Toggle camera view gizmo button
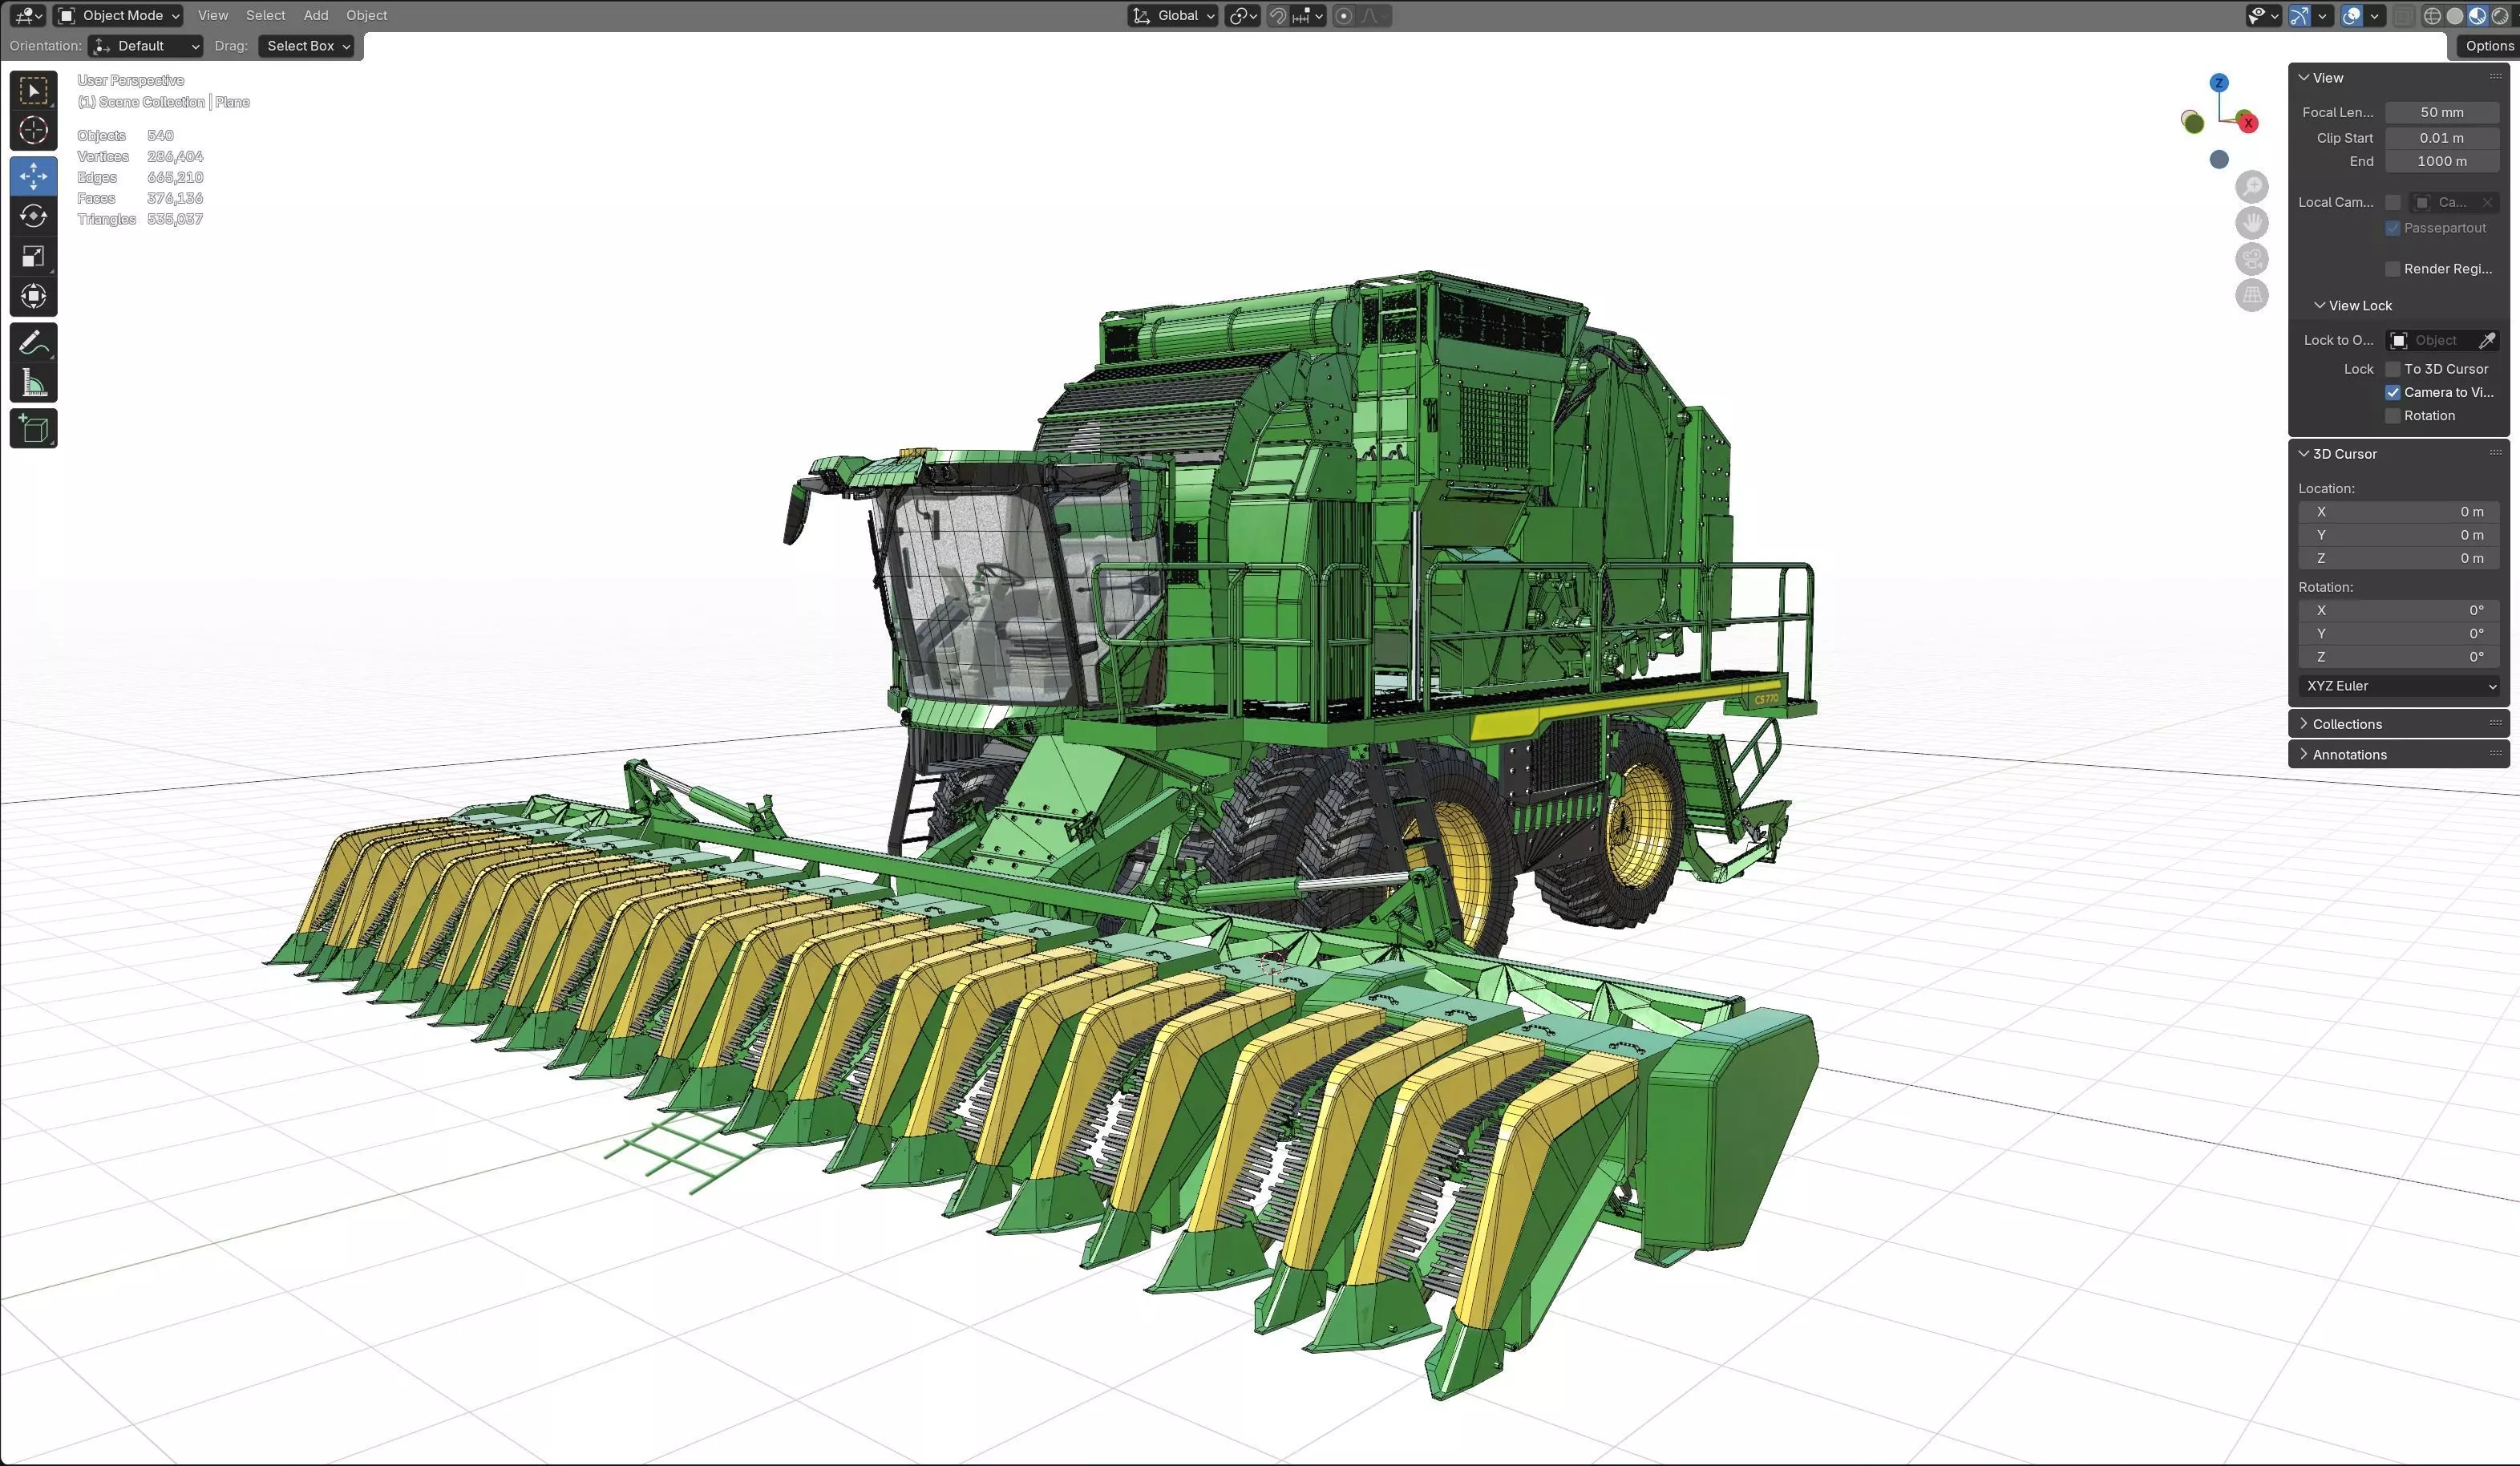 pos(2252,259)
